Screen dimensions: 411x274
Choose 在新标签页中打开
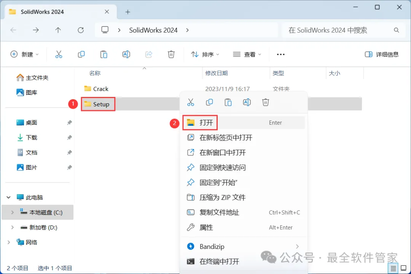click(244, 138)
